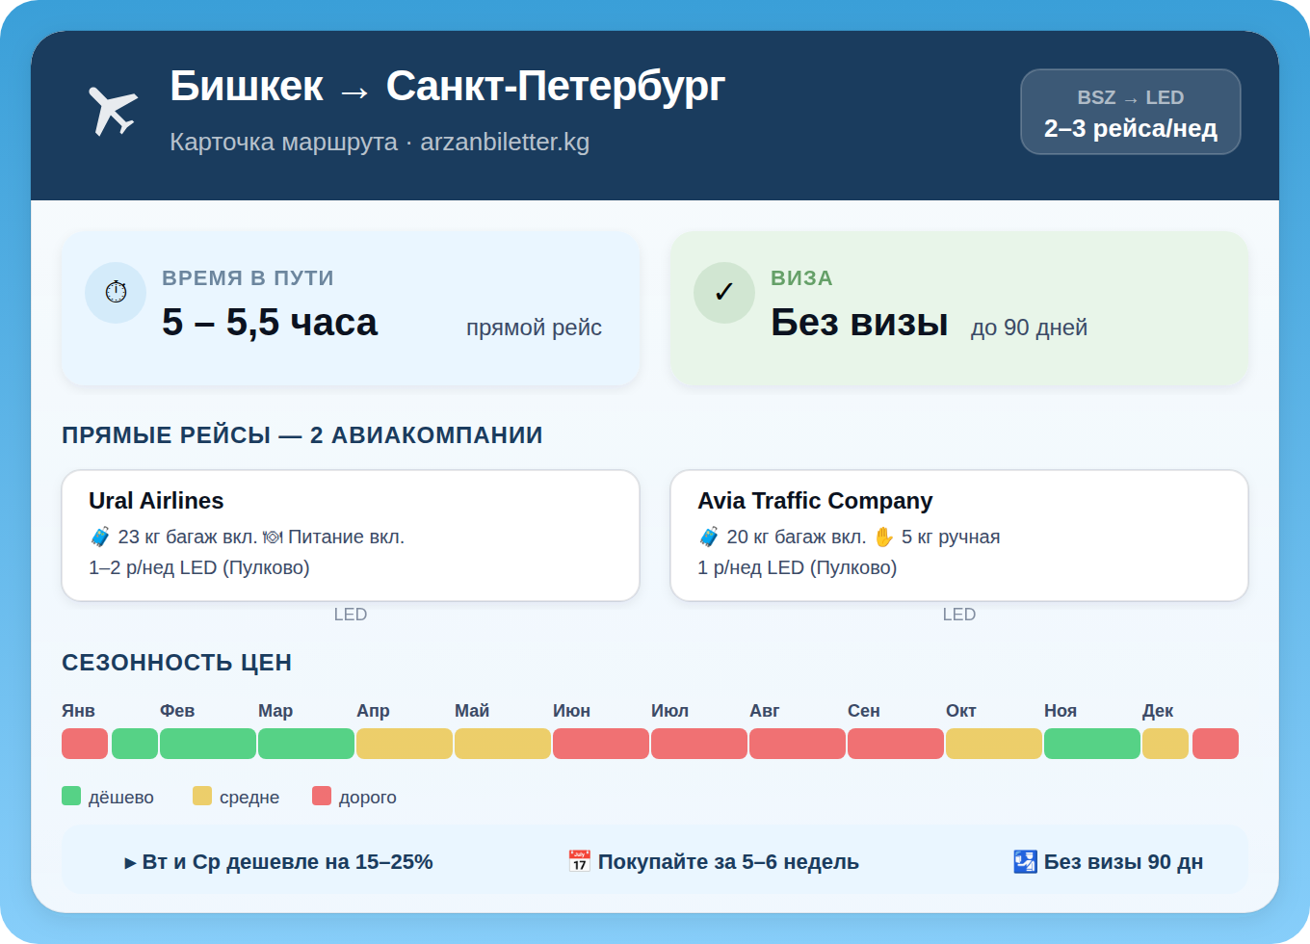Image resolution: width=1310 pixels, height=944 pixels.
Task: Click the calendar icon beside Покупайте за 5–6 недель
Action: [579, 860]
